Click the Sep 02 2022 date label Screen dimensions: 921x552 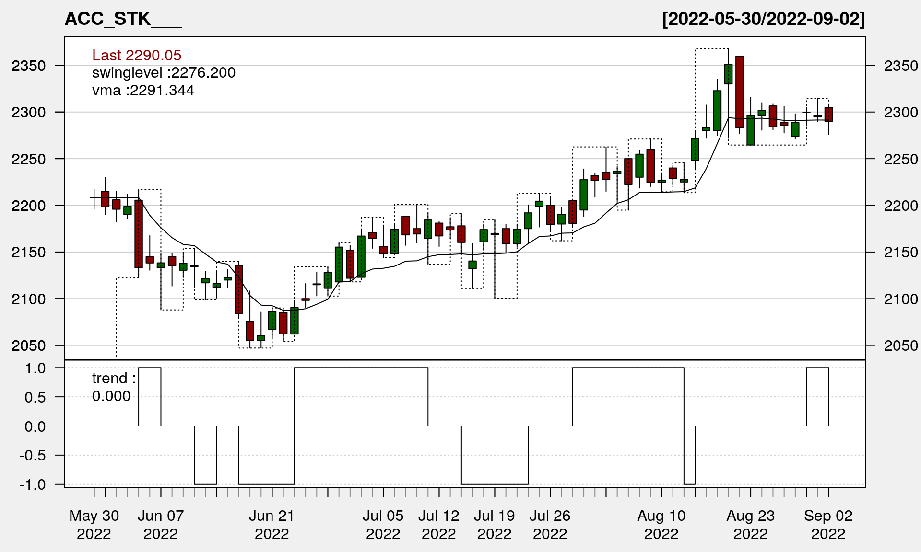[828, 524]
